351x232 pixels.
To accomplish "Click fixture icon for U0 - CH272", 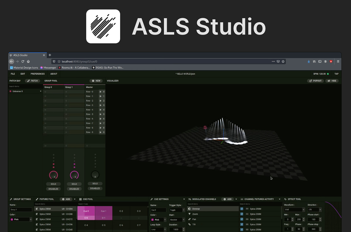I will pos(37,219).
